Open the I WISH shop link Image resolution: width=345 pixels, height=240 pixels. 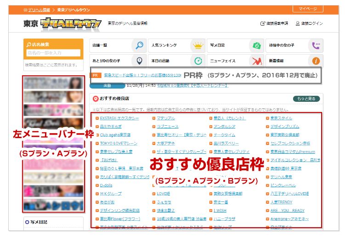coord(220,211)
